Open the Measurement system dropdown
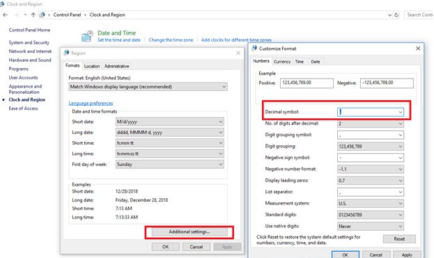The width and height of the screenshot is (434, 258). tap(371, 204)
